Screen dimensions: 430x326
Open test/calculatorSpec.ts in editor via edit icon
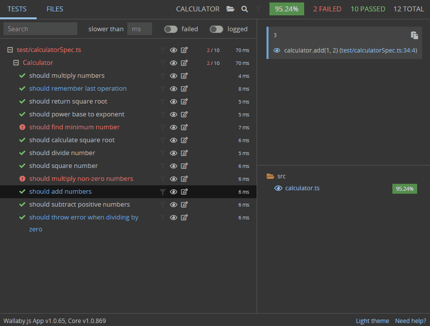[184, 50]
